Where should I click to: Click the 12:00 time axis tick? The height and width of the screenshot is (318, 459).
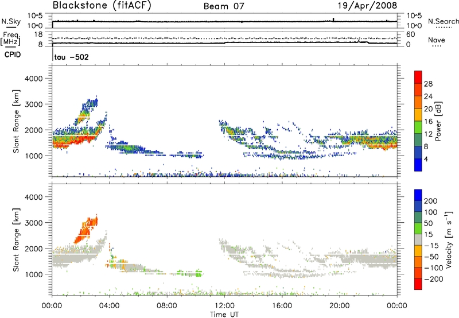point(224,306)
